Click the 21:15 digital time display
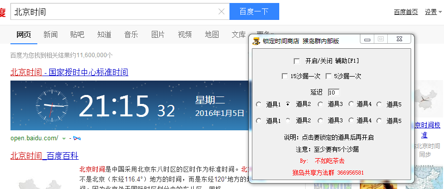 (114, 106)
